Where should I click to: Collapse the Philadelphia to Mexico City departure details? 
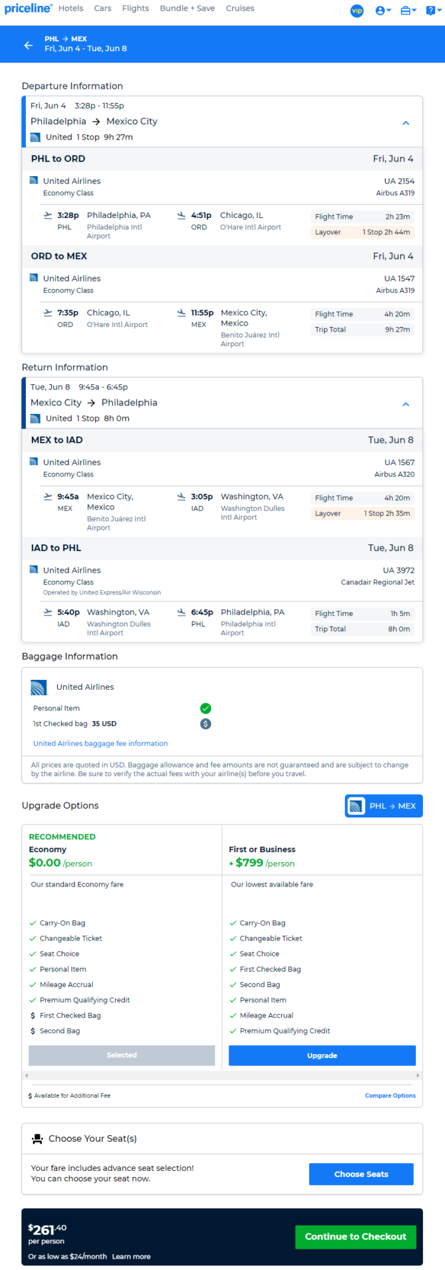[406, 123]
